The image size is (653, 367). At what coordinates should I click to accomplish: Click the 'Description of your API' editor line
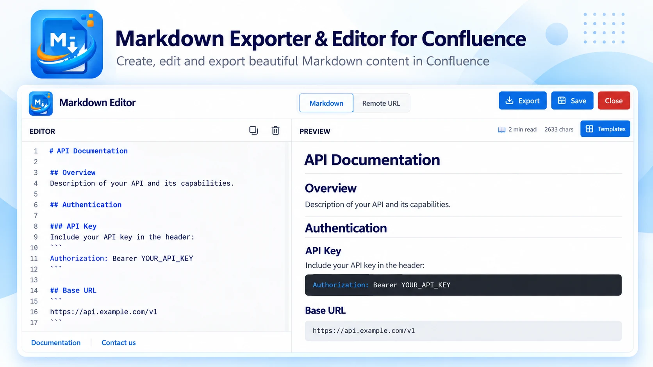click(x=142, y=183)
